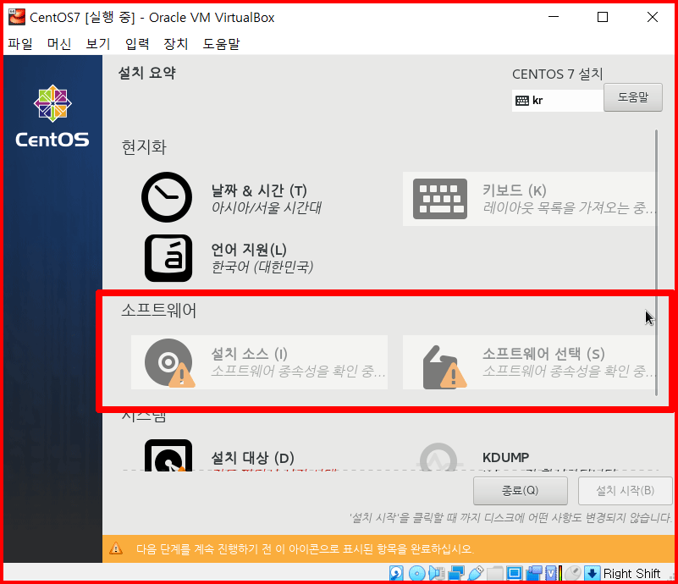Click the mouse integration status icon
Image resolution: width=678 pixels, height=584 pixels.
(573, 573)
